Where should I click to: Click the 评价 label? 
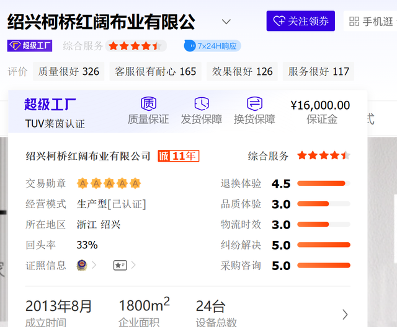point(17,71)
